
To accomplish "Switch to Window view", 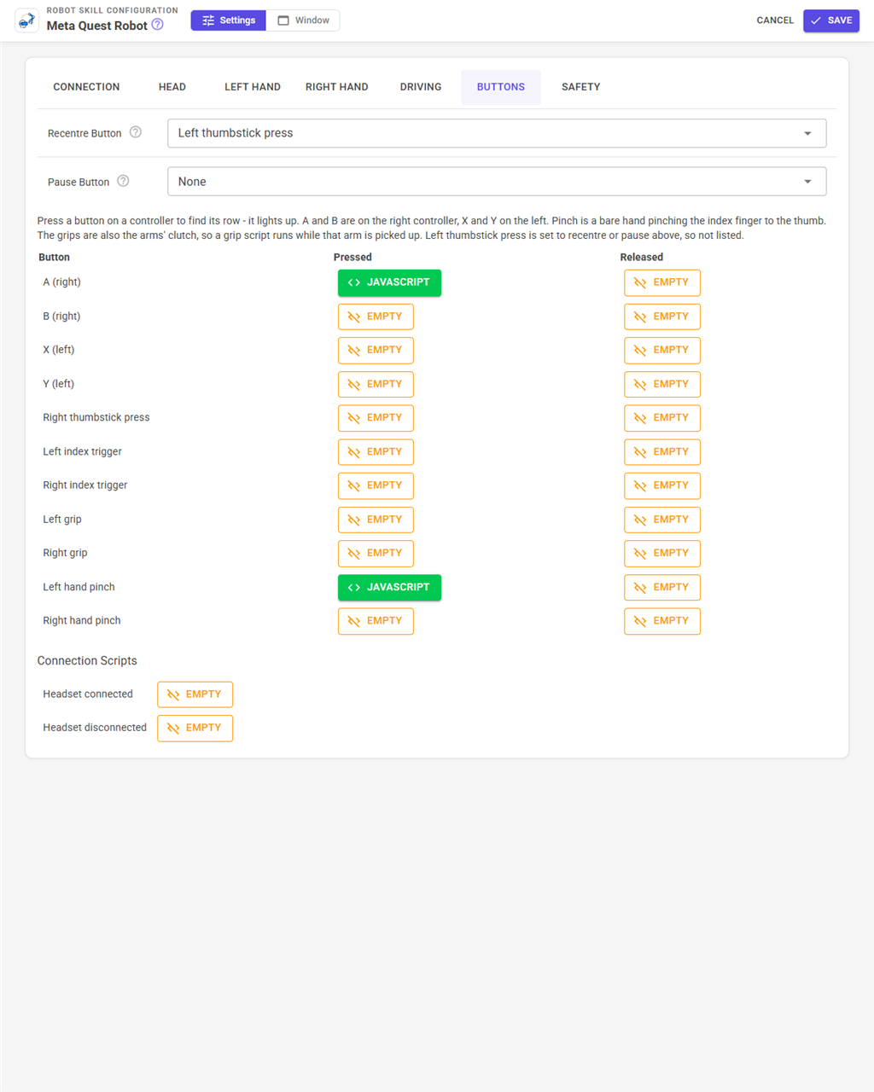I will click(303, 20).
